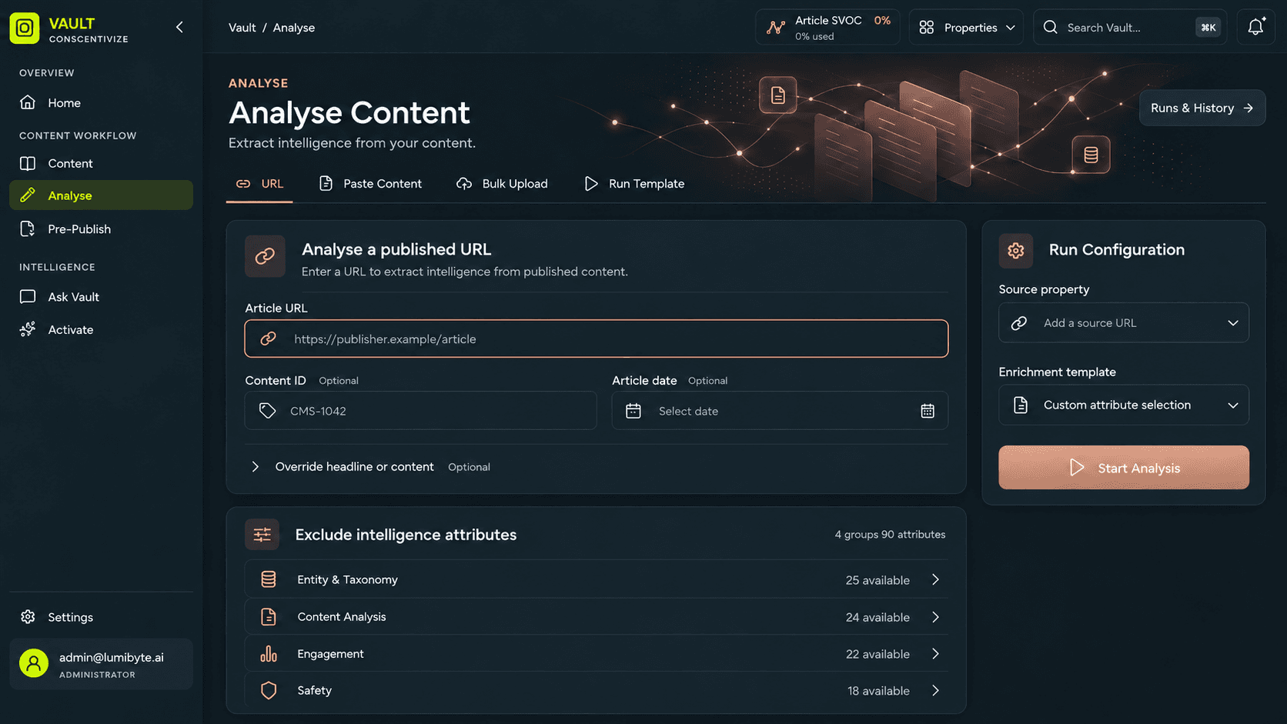Click the Search Vault box
This screenshot has width=1287, height=724.
tap(1131, 27)
